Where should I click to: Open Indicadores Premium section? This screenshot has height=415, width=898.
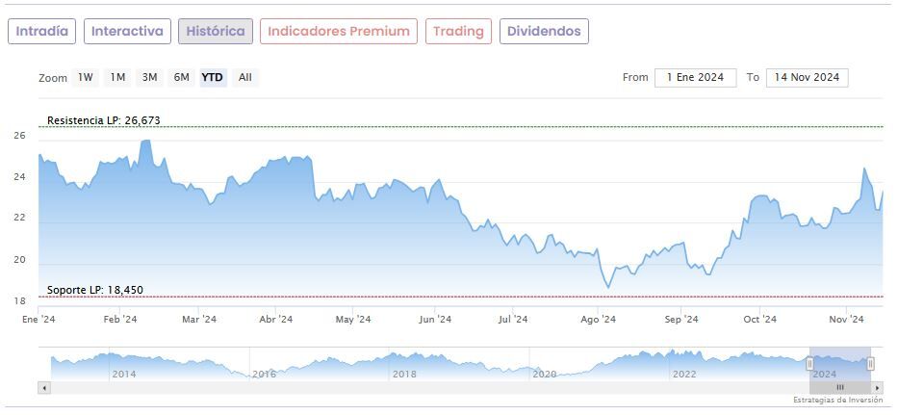[339, 31]
